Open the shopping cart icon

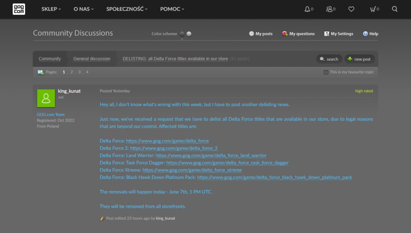coord(373,9)
